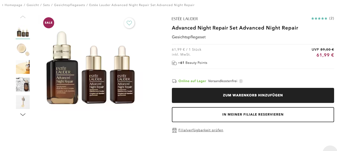337x151 pixels.
Task: Open the Sets breadcrumb link
Action: tap(46, 5)
